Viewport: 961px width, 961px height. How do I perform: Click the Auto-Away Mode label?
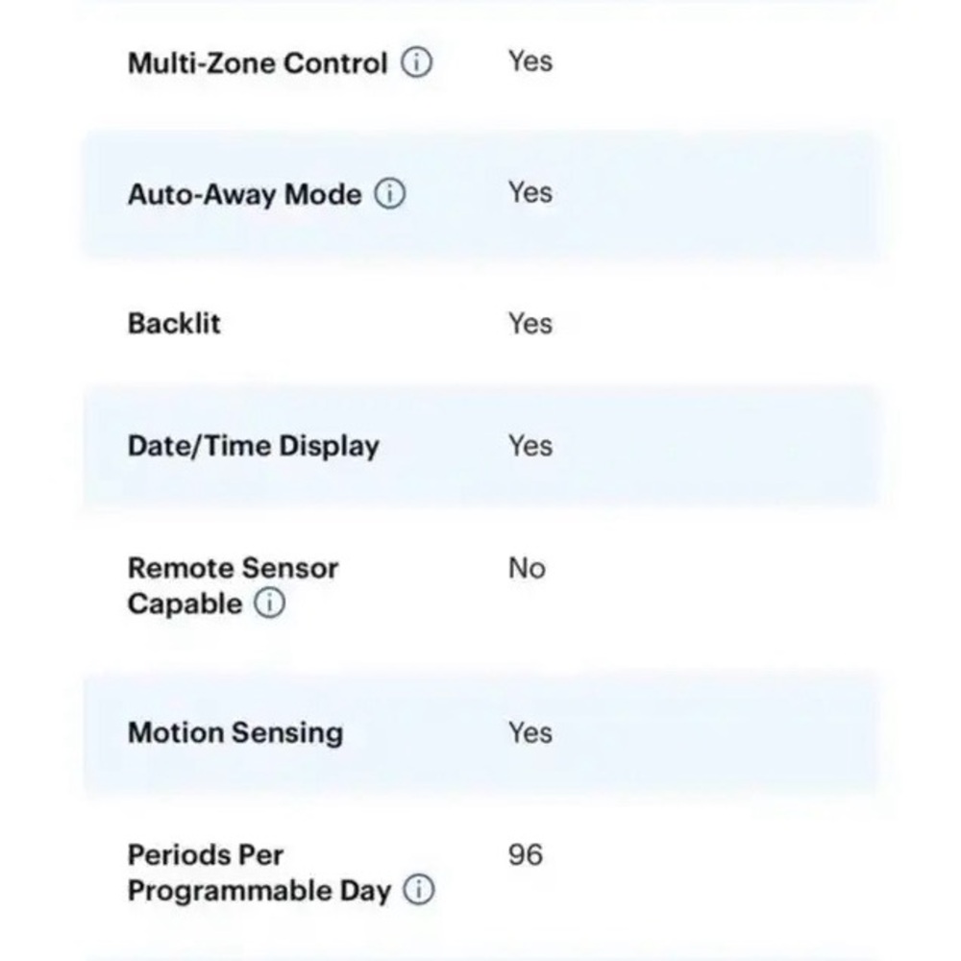coord(244,194)
